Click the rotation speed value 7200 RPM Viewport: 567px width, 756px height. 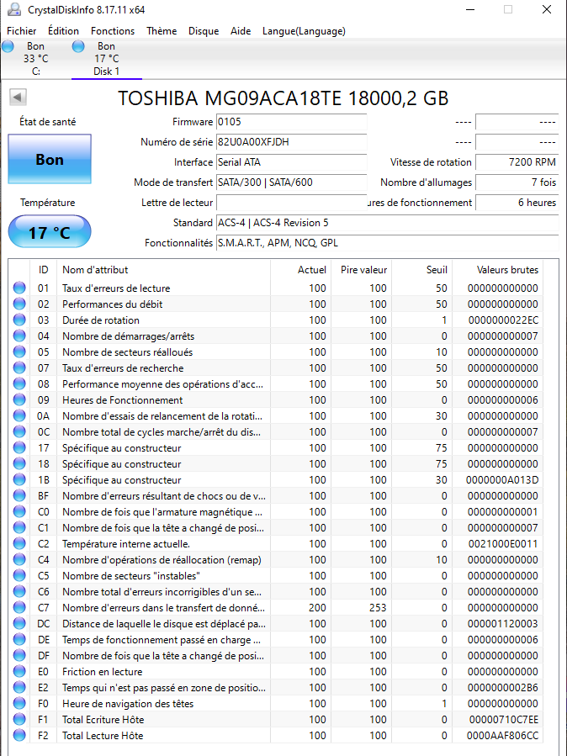517,162
